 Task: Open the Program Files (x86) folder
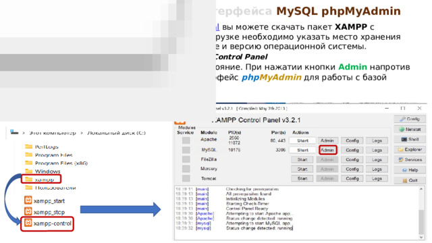56,163
